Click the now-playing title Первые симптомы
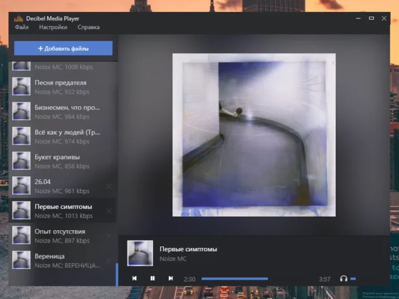 189,249
